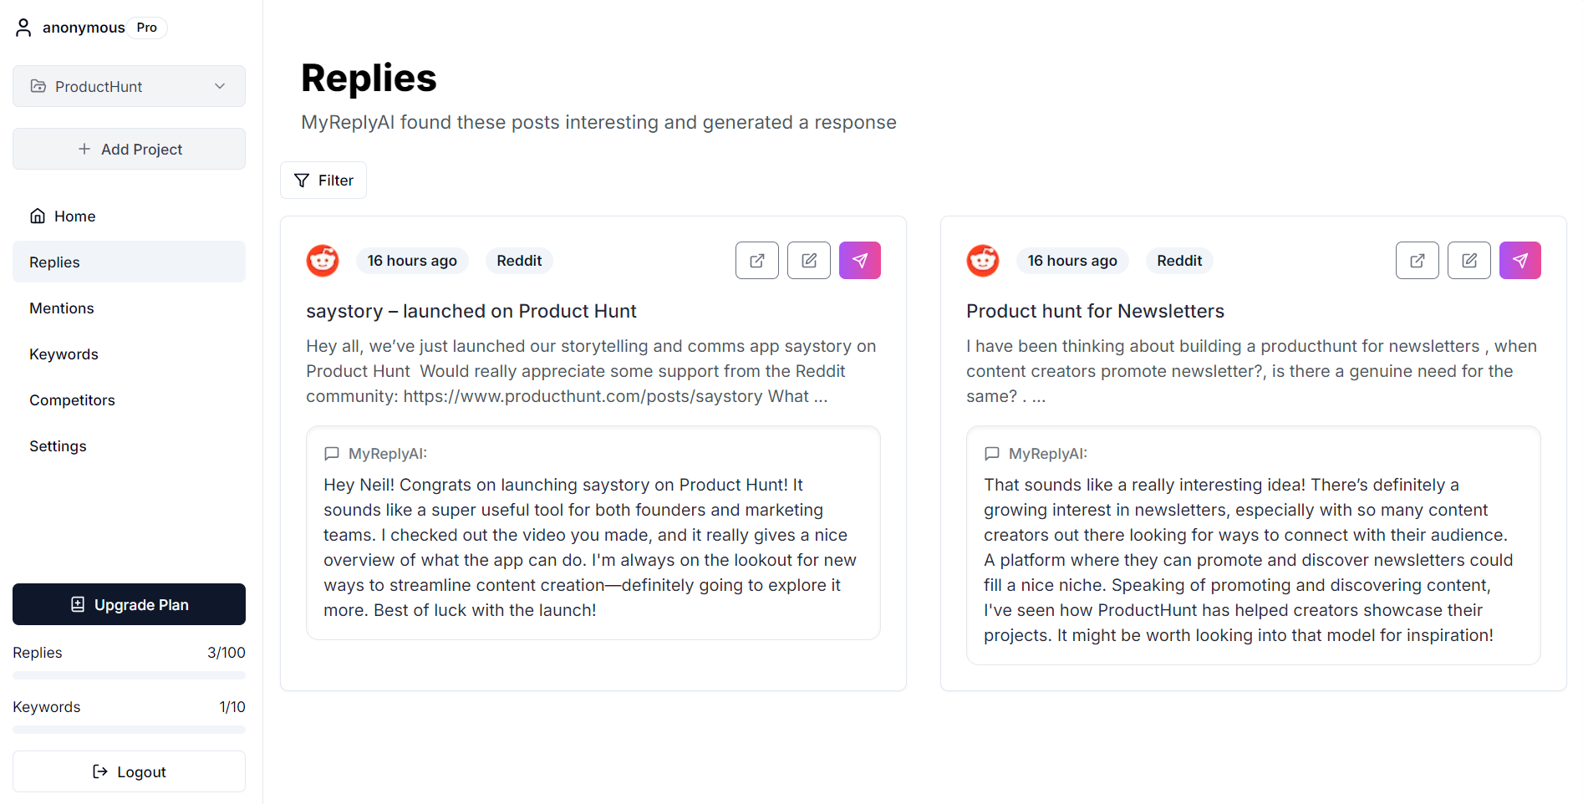Go to the Home page
Image resolution: width=1583 pixels, height=804 pixels.
pyautogui.click(x=74, y=216)
